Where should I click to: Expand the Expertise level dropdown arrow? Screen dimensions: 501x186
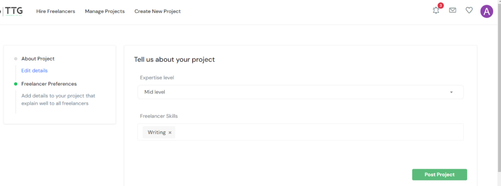[452, 93]
